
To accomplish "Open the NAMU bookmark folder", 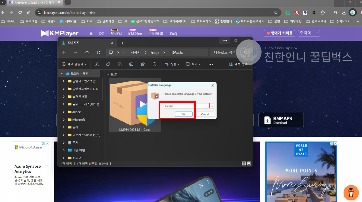I will (8, 22).
